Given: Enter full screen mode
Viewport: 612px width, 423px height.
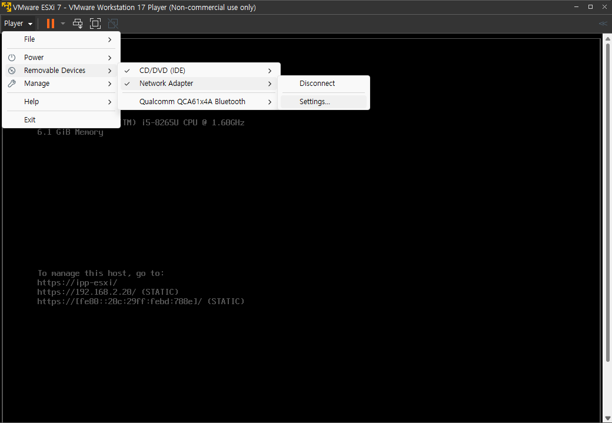Looking at the screenshot, I should 95,24.
